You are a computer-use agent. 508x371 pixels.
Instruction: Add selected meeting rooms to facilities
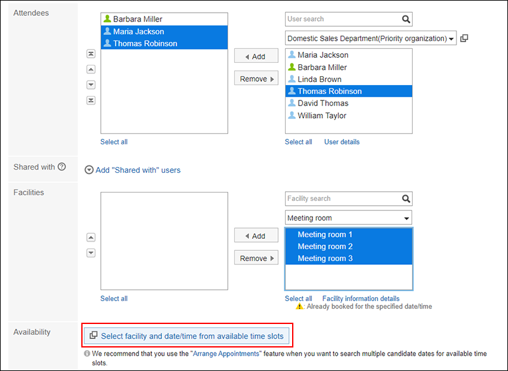pyautogui.click(x=256, y=236)
